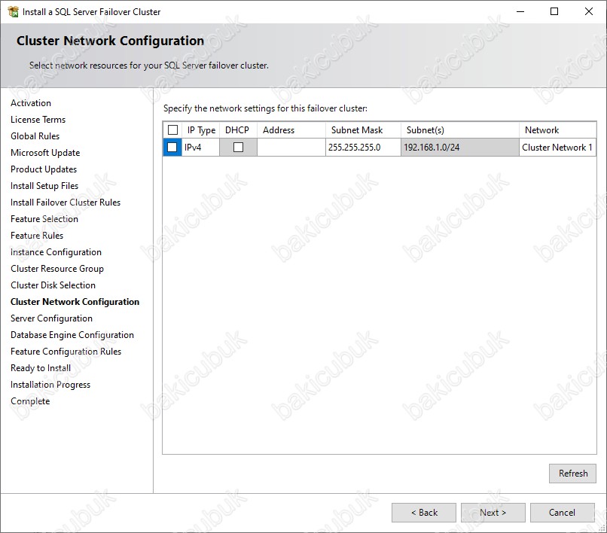Select the Server Configuration step
Image resolution: width=607 pixels, height=533 pixels.
click(x=51, y=318)
